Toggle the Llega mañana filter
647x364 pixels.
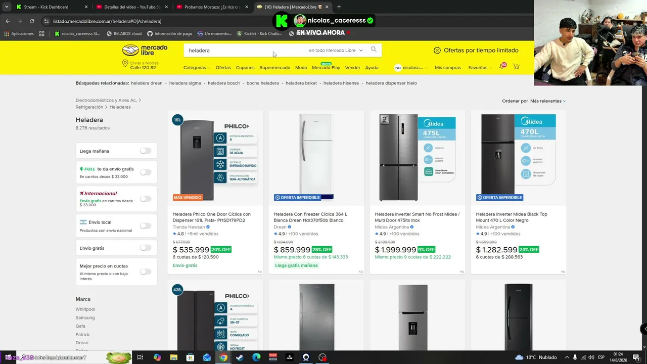pos(146,151)
